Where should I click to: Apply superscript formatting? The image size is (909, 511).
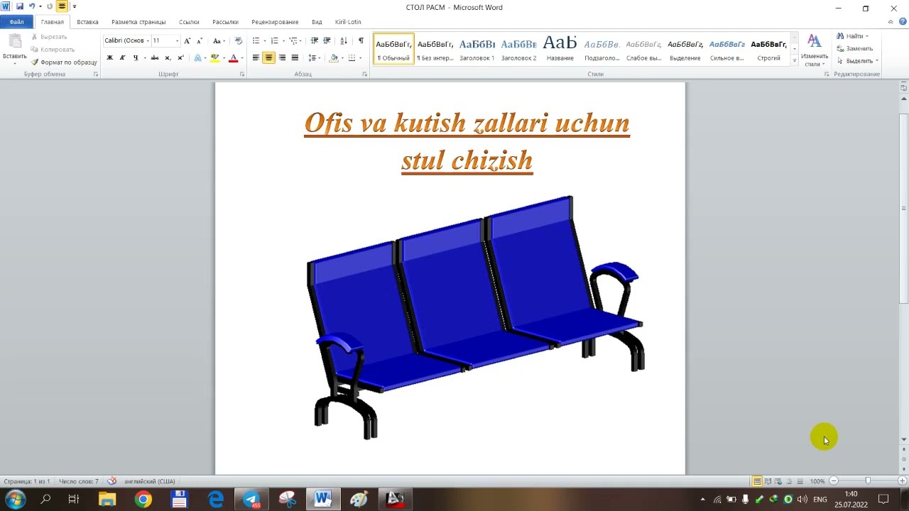(x=180, y=58)
